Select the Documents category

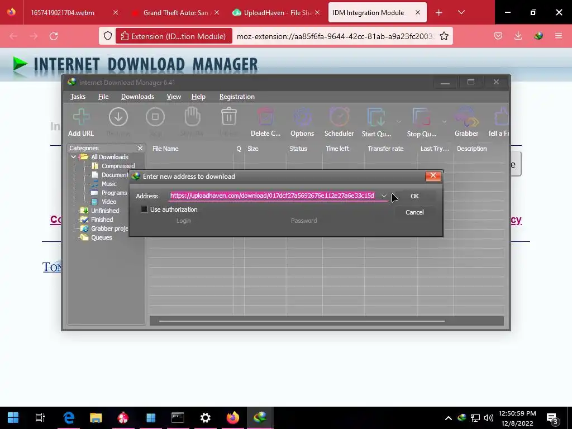point(115,175)
